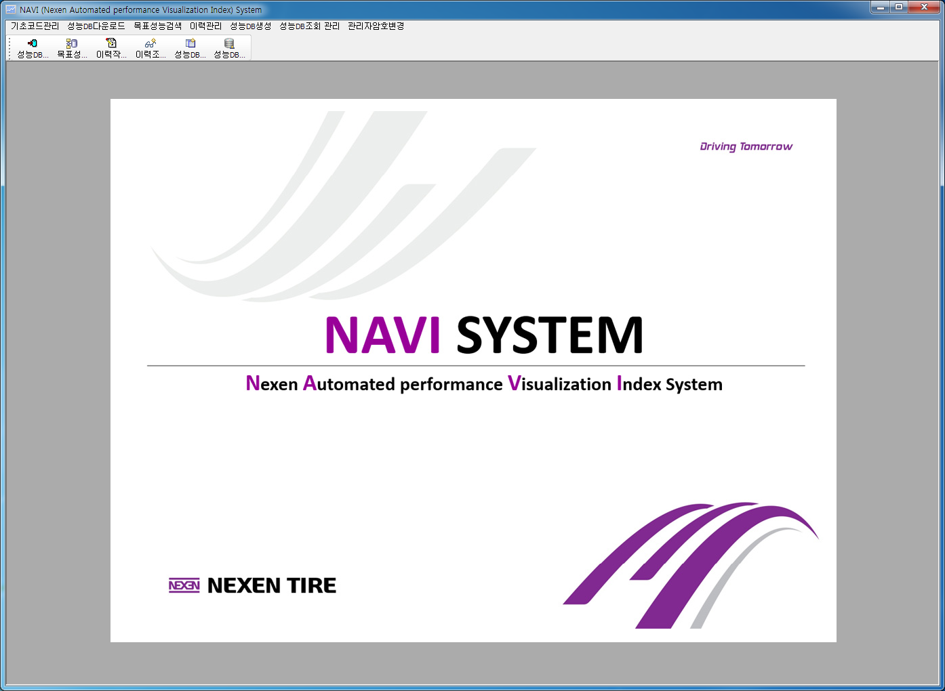
Task: Open the 성능DB조회 관리 menu
Action: [x=309, y=26]
